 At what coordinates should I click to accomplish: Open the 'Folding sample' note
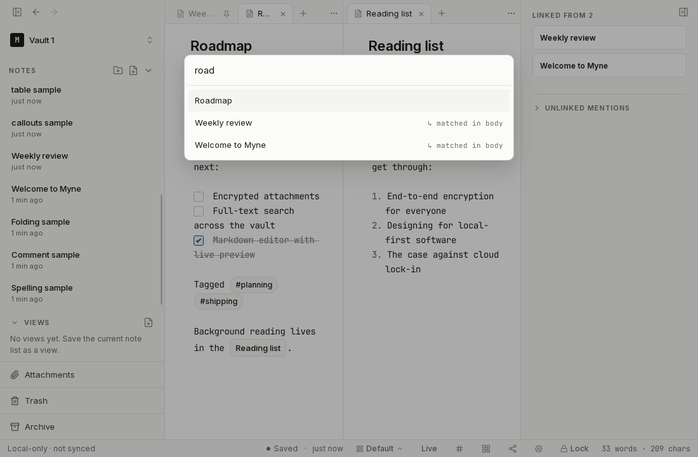[x=82, y=227]
